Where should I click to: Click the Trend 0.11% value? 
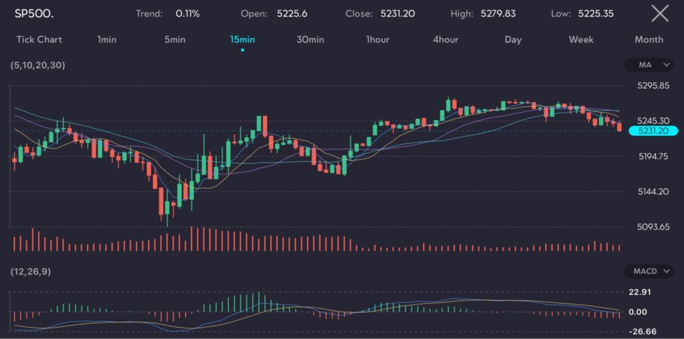click(x=187, y=13)
